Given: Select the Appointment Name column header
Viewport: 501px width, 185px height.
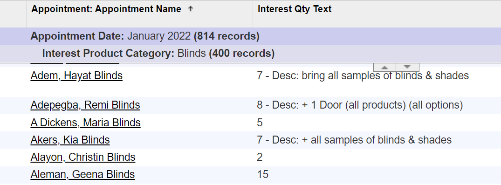Looking at the screenshot, I should coord(106,9).
